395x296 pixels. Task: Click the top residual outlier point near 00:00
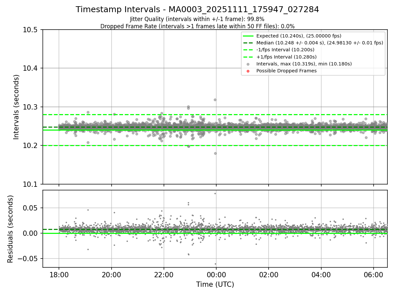[215, 193]
